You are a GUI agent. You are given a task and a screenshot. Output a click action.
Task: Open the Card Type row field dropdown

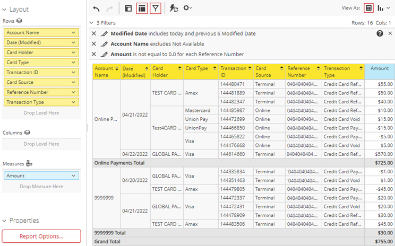pos(73,63)
